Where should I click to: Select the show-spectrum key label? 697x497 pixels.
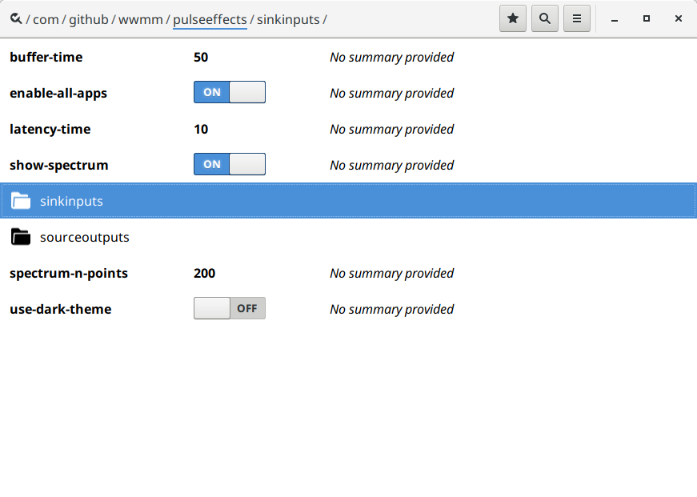(59, 165)
